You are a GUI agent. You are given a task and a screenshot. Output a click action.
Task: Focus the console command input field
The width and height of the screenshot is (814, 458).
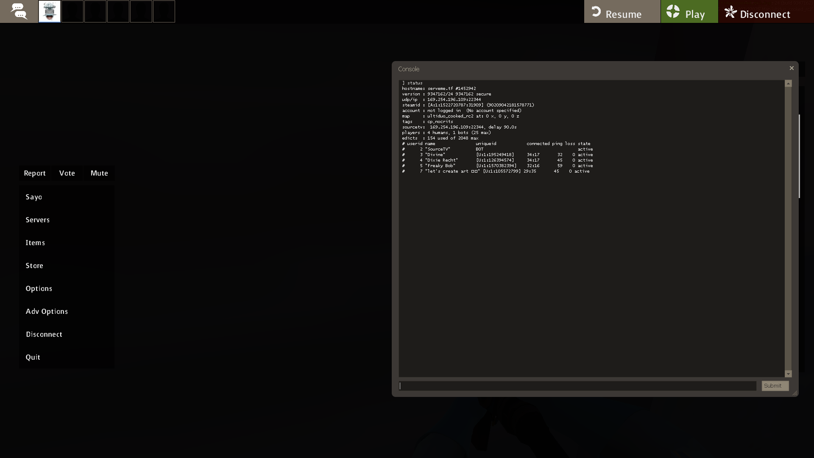[577, 386]
